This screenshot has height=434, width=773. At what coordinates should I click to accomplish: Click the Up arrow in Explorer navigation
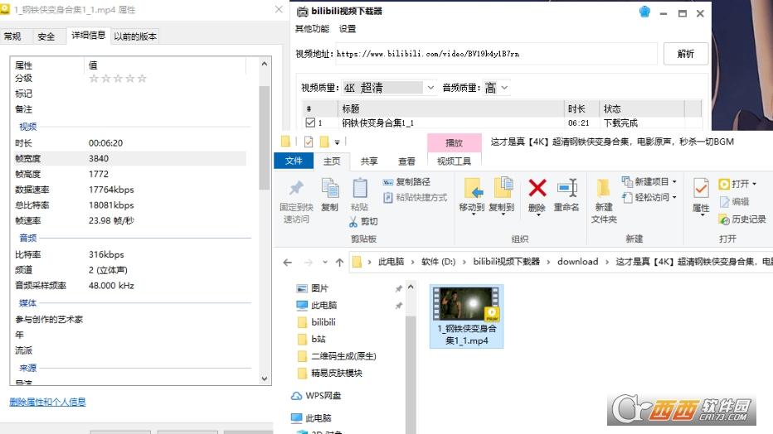339,263
